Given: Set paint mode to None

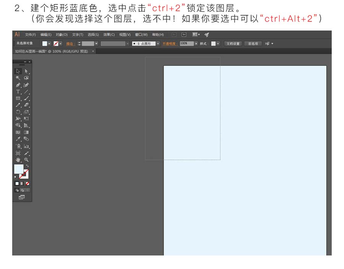Looking at the screenshot, I should click(28, 184).
